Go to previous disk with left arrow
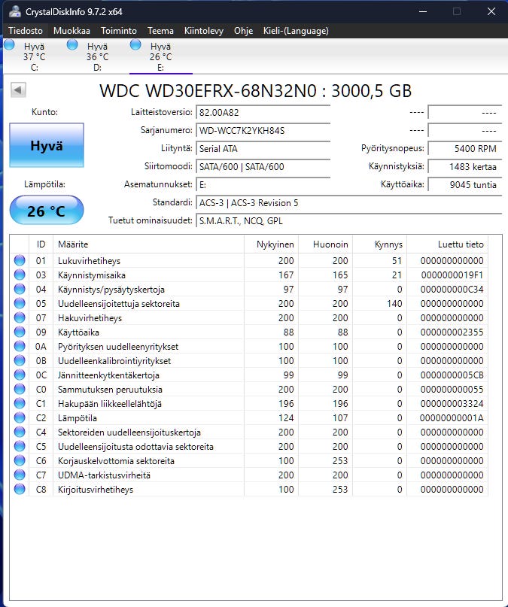508x607 pixels. tap(18, 90)
